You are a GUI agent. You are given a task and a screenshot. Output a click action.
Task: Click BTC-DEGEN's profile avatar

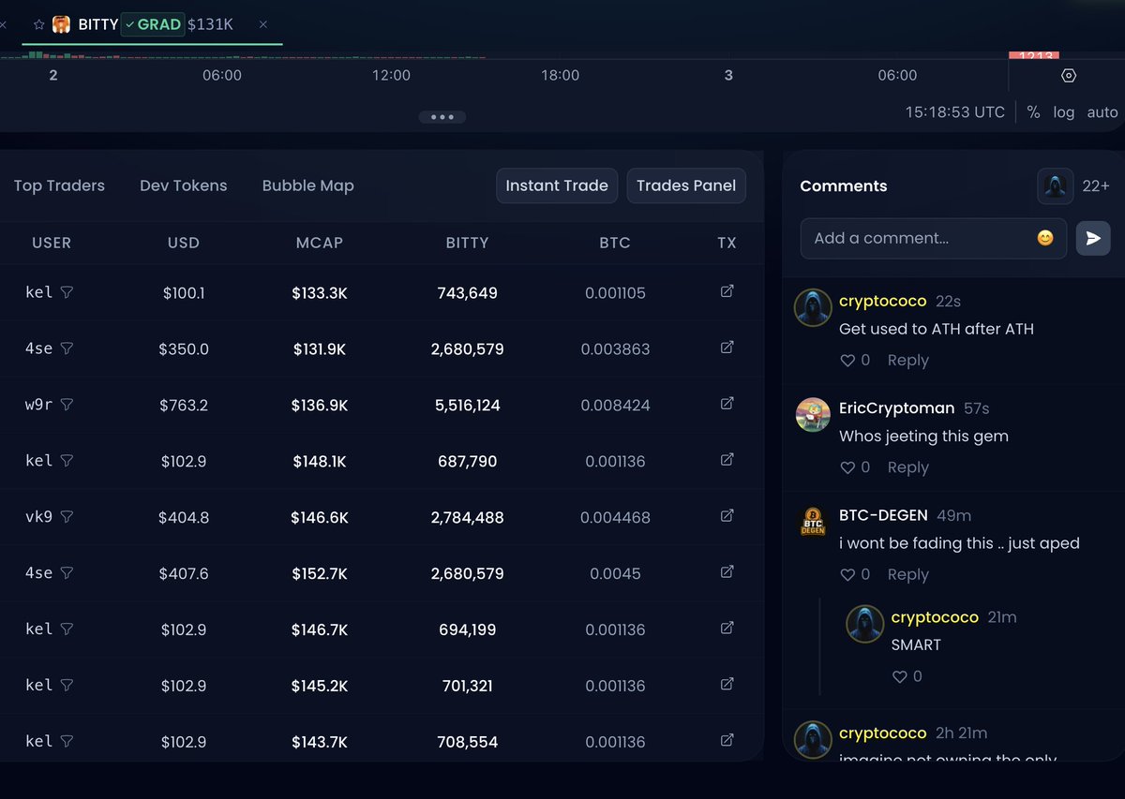pyautogui.click(x=813, y=522)
